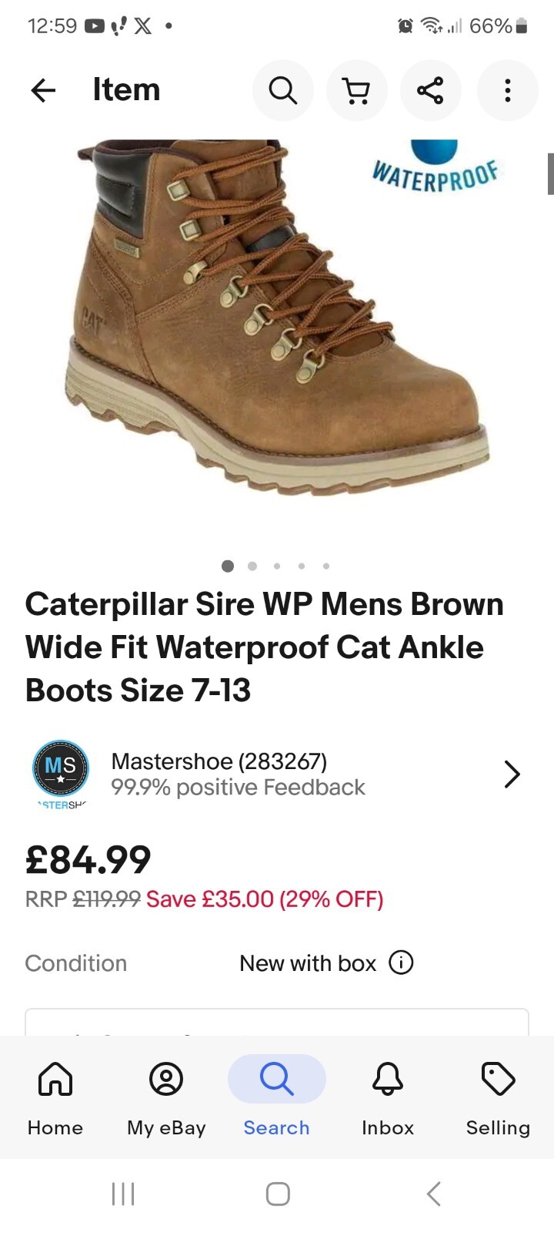Open the Inbox notifications bell
Image resolution: width=554 pixels, height=1233 pixels.
pyautogui.click(x=387, y=1097)
